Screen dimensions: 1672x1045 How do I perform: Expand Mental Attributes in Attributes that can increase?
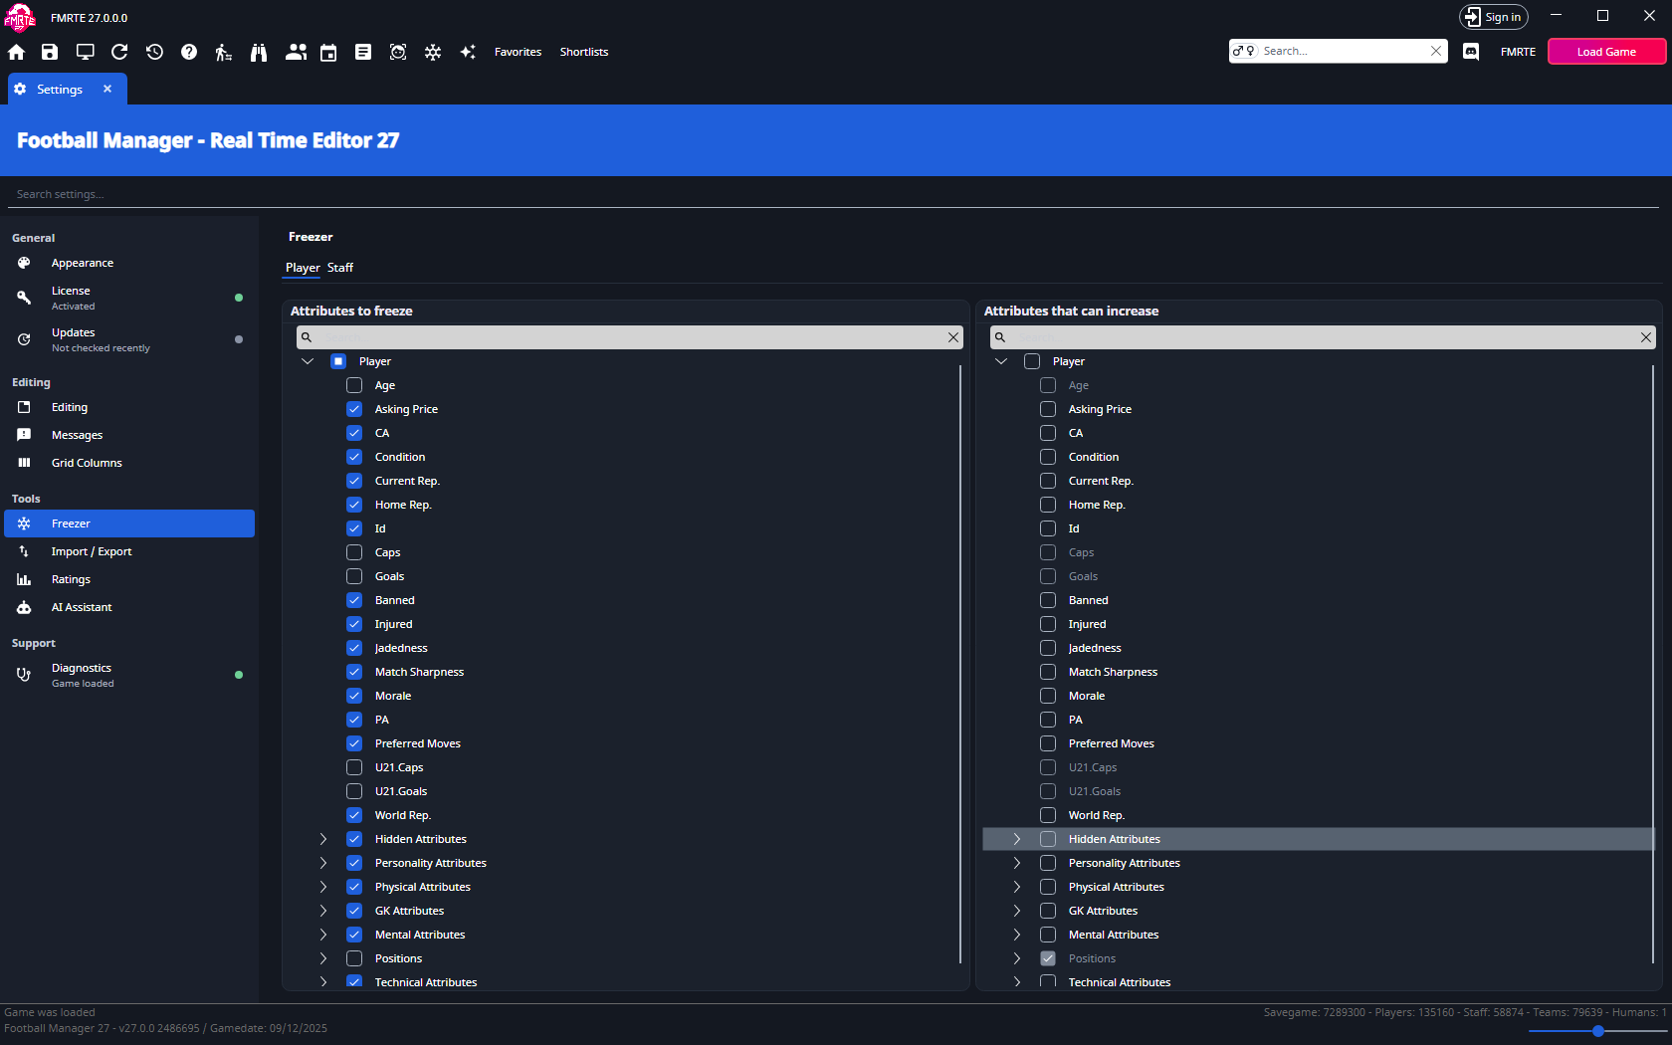(1017, 935)
